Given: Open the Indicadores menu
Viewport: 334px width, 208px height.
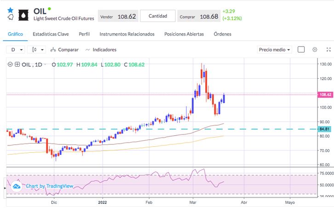Looking at the screenshot, I should (101, 50).
